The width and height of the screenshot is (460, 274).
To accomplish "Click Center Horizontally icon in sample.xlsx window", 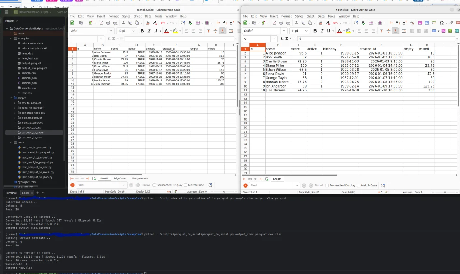I will (x=193, y=31).
